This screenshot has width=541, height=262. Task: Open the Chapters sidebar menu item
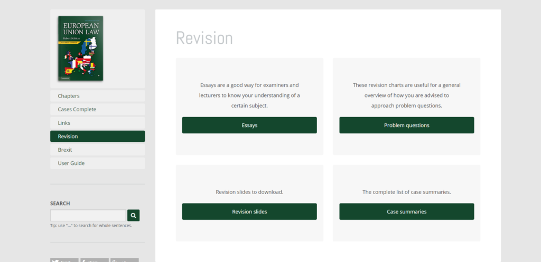coord(97,96)
